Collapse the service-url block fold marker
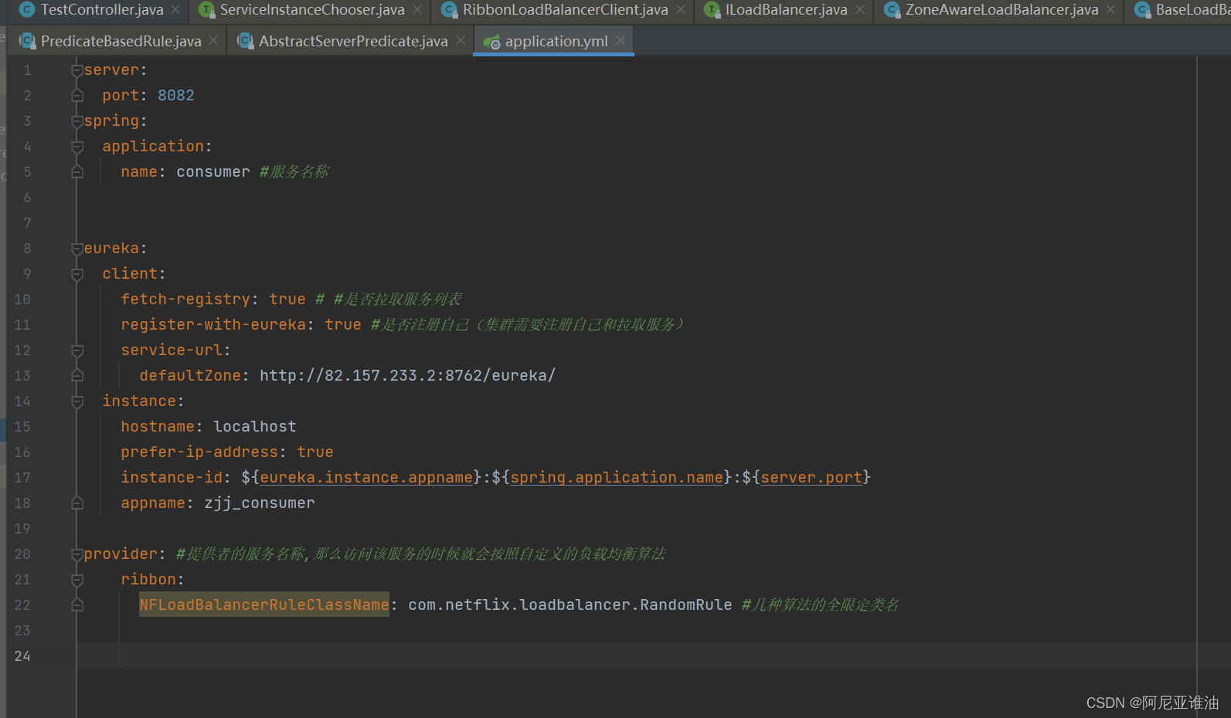The height and width of the screenshot is (718, 1231). [77, 351]
